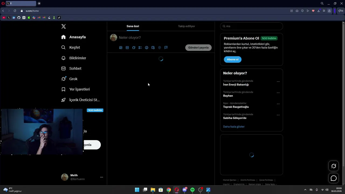
Task: Click the flag icon in composer toolbar
Action: tap(166, 48)
